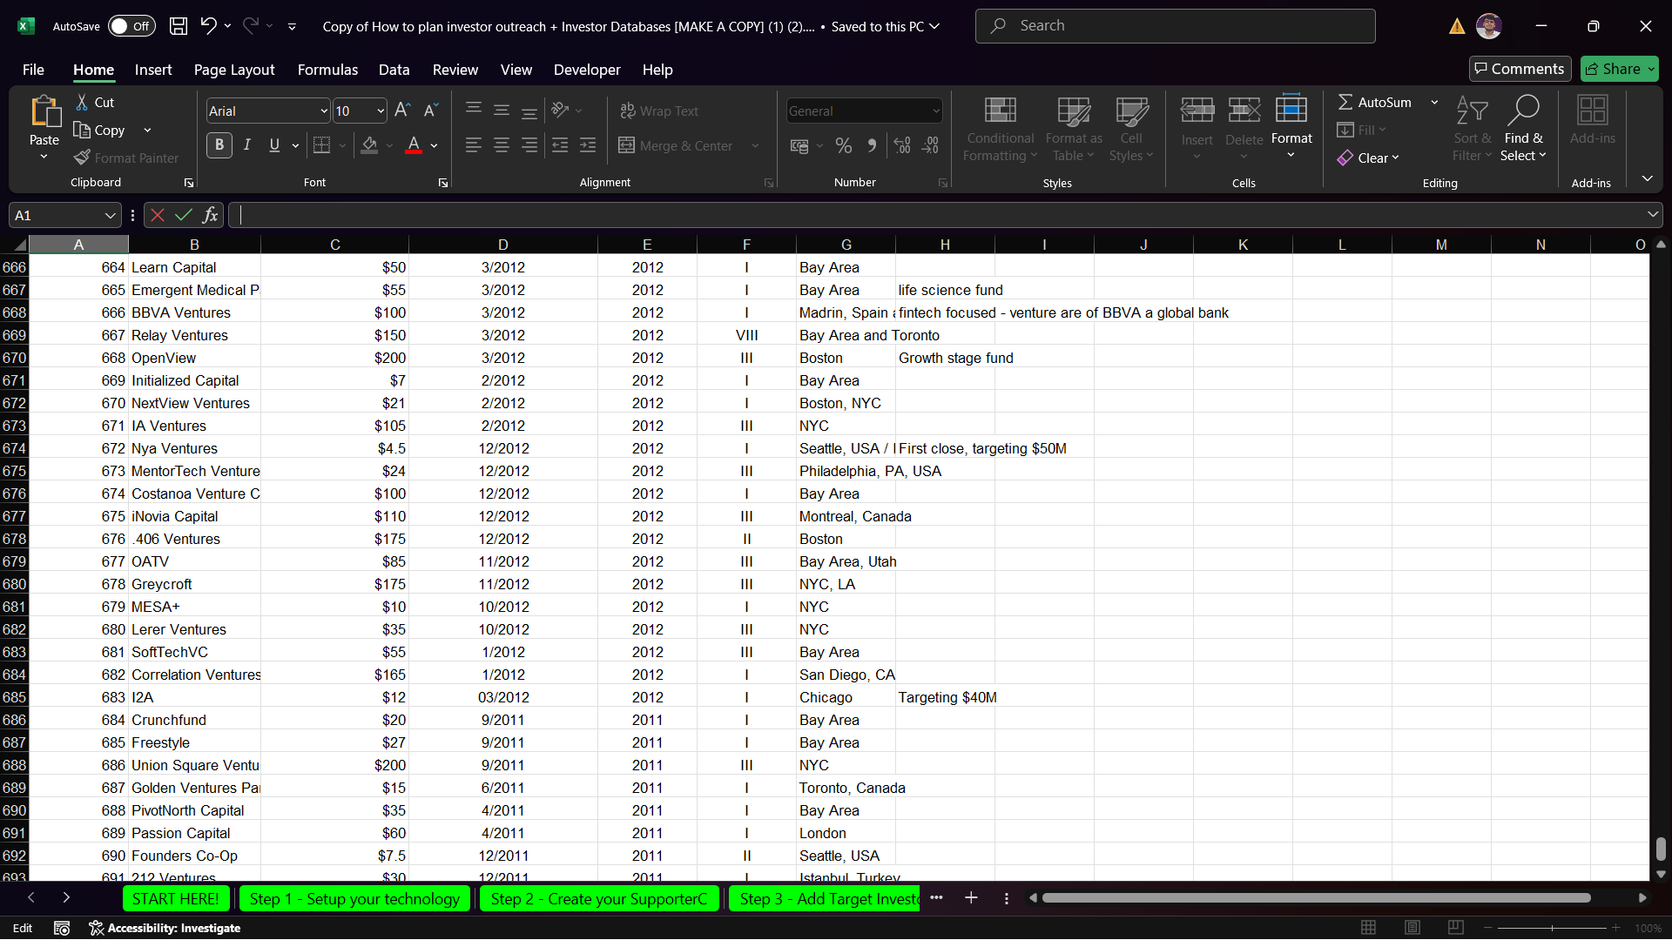Click the new sheet plus icon
The width and height of the screenshot is (1672, 940).
tap(971, 898)
